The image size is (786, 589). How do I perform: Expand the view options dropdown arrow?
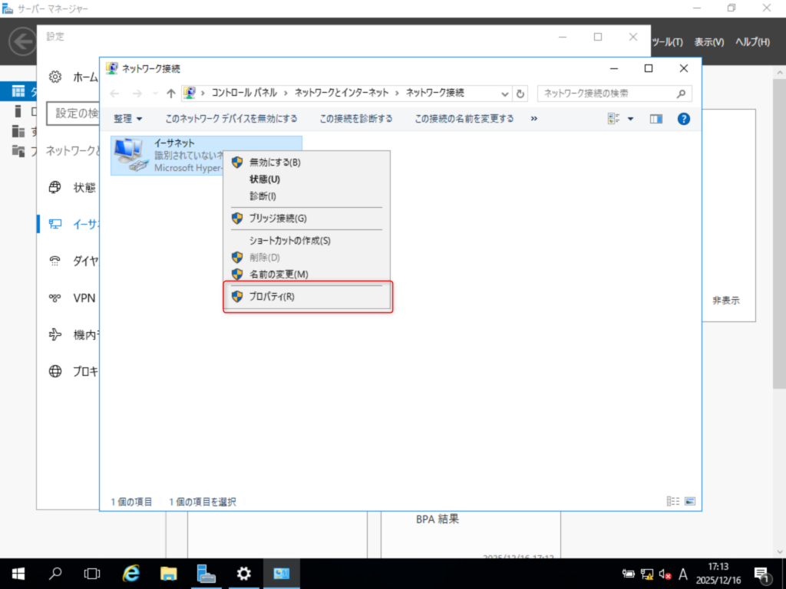click(631, 119)
